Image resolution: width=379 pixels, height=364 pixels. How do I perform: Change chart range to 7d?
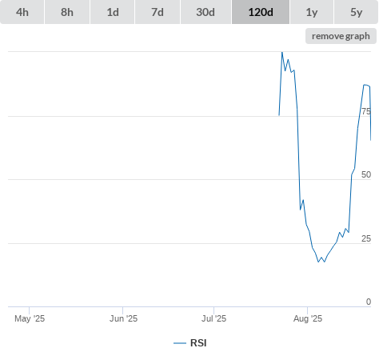pyautogui.click(x=158, y=12)
